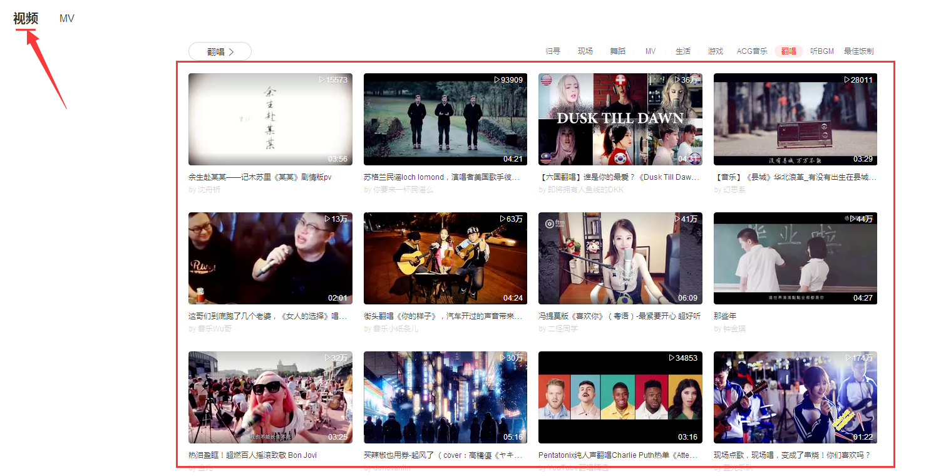Play the Dusk Till Dawn six-country cover video
This screenshot has width=931, height=476.
click(x=620, y=119)
